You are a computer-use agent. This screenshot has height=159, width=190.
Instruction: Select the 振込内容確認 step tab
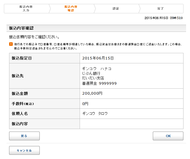coord(71,8)
